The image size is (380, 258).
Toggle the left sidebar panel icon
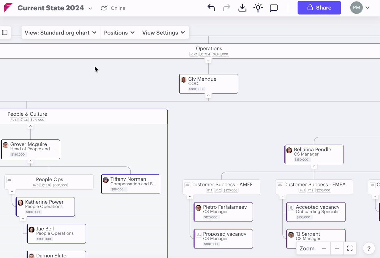5,33
